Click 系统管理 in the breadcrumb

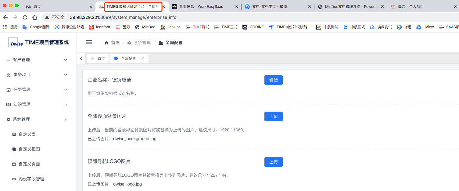point(139,43)
